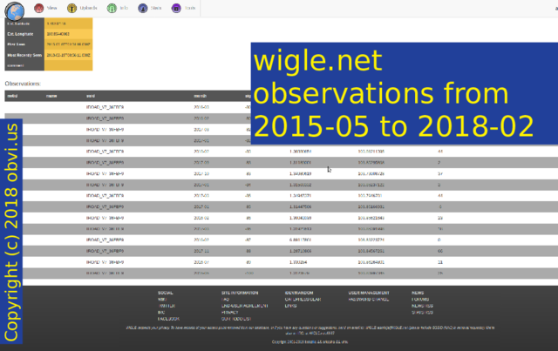Open the Our Todo List link
The image size is (558, 351).
[x=236, y=319]
